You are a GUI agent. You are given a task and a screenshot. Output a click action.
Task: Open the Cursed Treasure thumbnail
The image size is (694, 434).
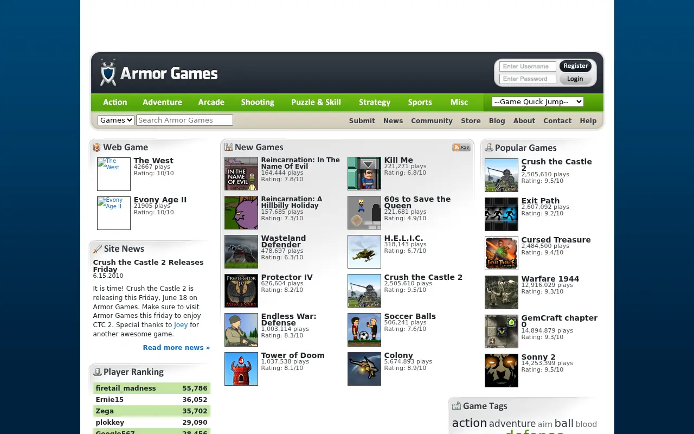[x=502, y=253]
